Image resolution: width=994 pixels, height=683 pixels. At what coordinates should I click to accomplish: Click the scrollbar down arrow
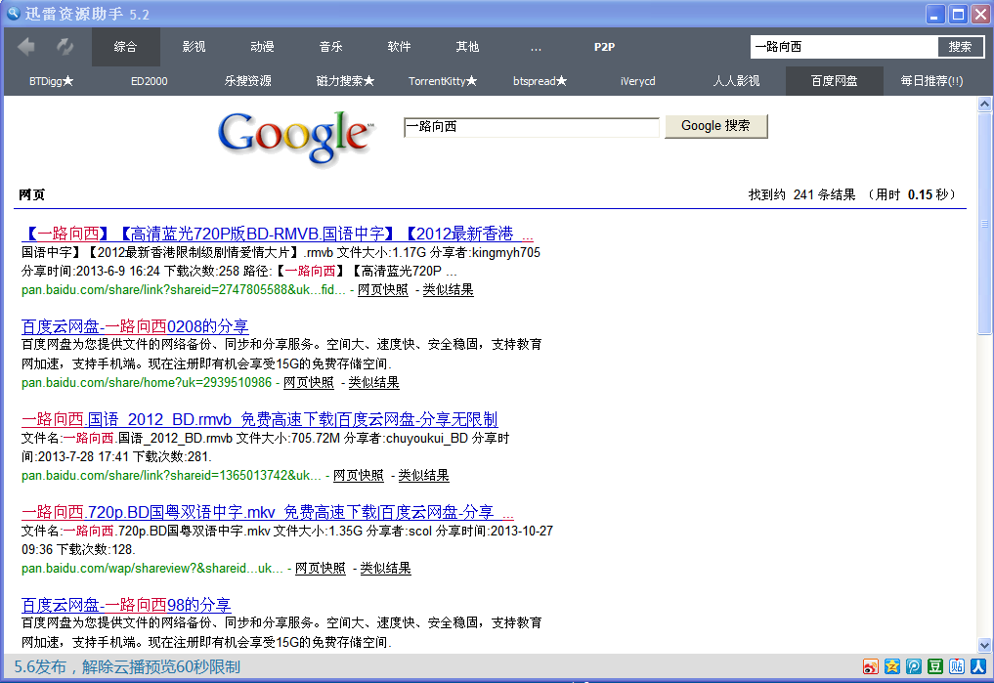[984, 646]
